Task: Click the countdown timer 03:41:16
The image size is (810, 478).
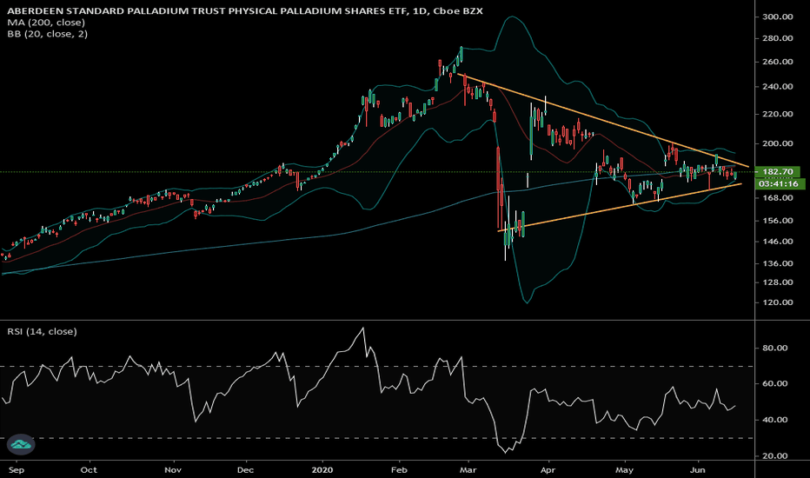Action: 779,183
